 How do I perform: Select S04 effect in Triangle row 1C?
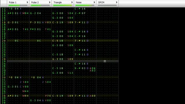pyautogui.click(x=70, y=31)
